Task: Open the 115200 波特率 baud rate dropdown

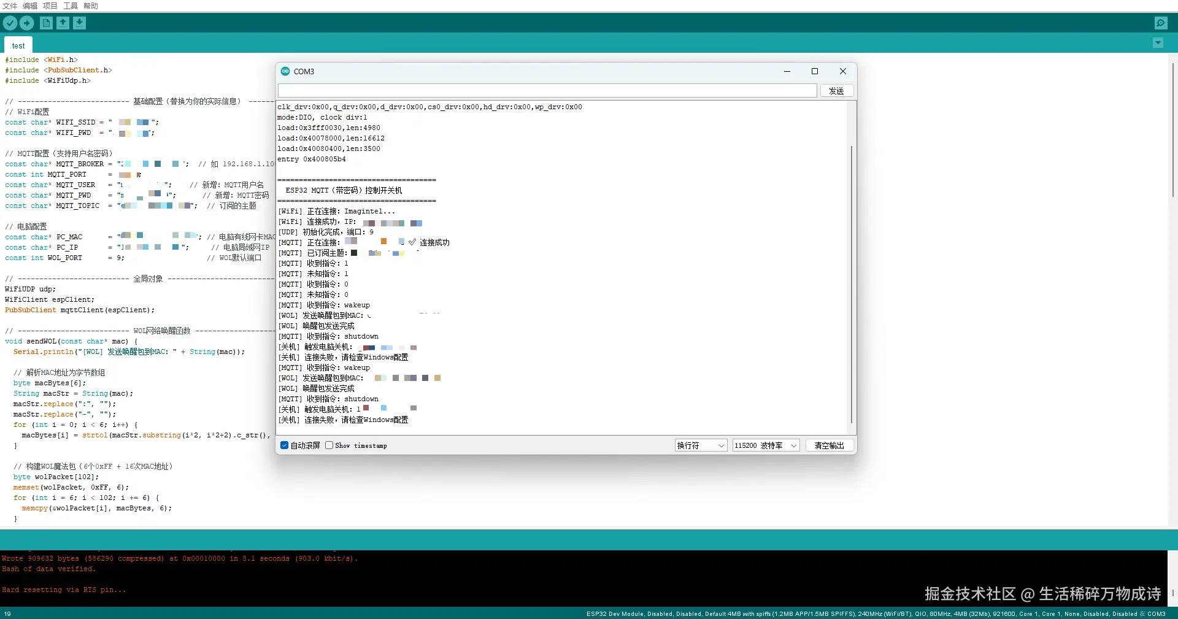Action: coord(766,445)
